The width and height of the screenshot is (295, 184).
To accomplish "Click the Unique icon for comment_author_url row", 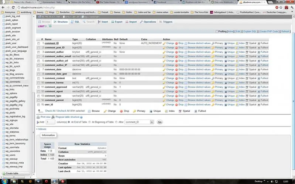I will (226, 61).
